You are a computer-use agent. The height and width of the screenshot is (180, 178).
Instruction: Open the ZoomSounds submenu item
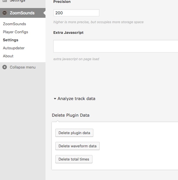coord(14,24)
